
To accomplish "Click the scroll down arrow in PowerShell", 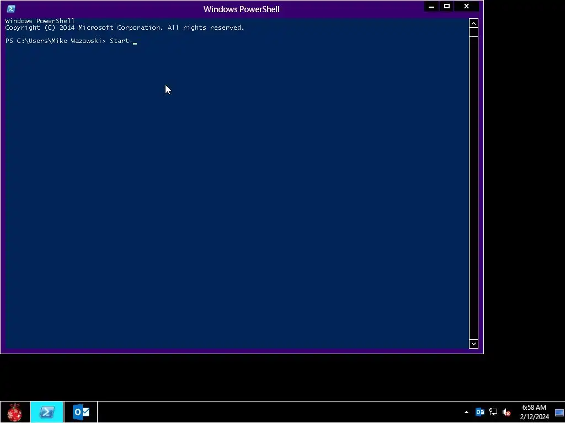I will pyautogui.click(x=473, y=344).
